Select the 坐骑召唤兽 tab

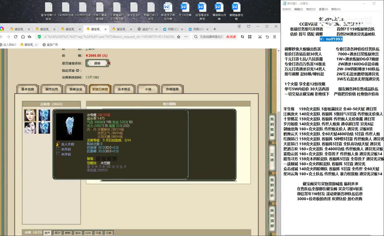100,89
